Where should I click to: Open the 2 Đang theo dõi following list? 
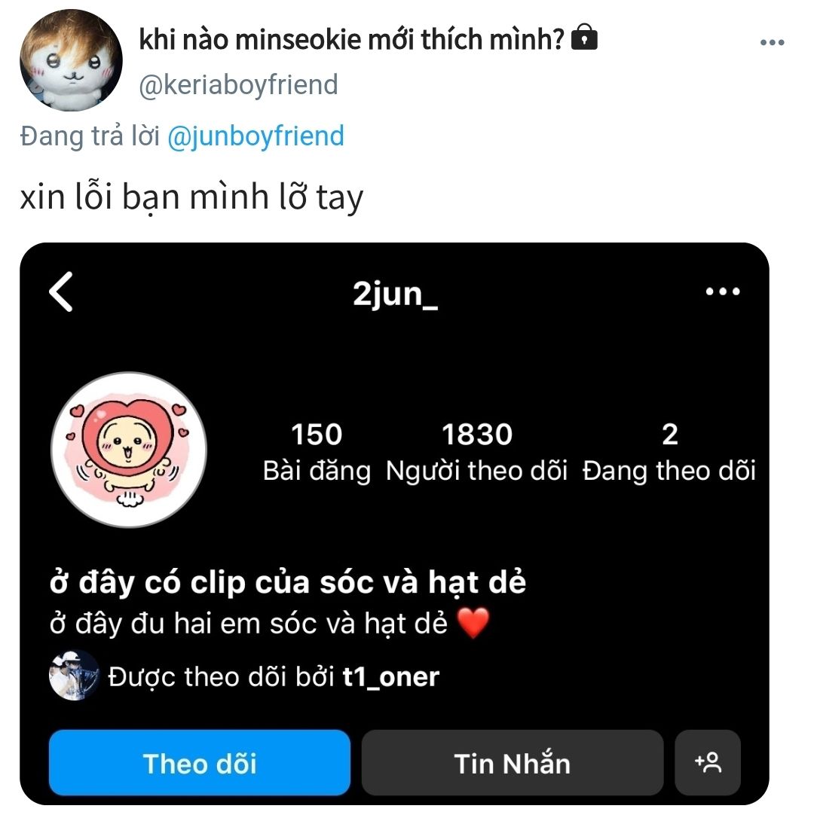tap(669, 451)
